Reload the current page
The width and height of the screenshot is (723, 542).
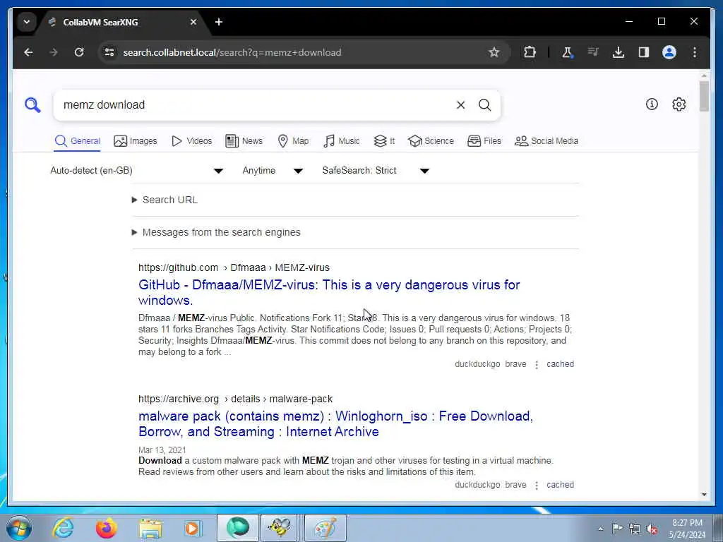coord(79,52)
